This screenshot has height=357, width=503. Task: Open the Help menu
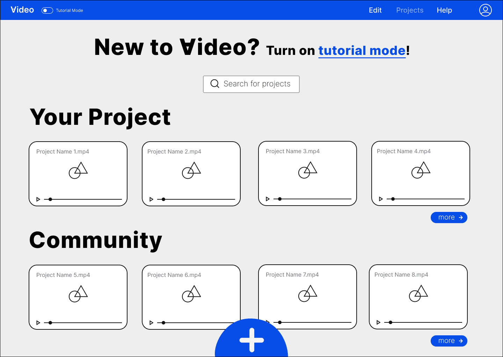tap(444, 10)
